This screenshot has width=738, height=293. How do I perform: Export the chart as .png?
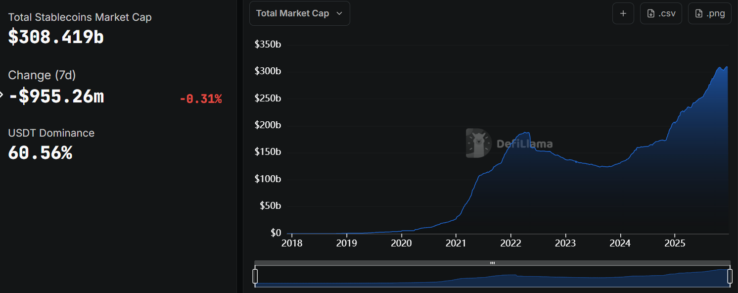click(x=709, y=13)
